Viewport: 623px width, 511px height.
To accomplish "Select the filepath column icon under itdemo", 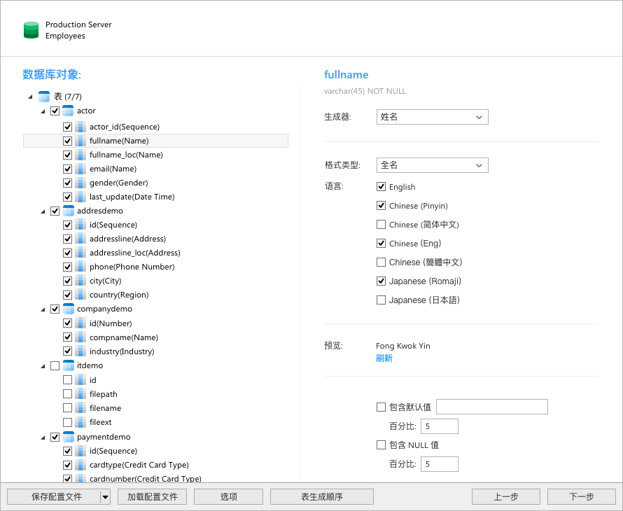I will (x=80, y=393).
